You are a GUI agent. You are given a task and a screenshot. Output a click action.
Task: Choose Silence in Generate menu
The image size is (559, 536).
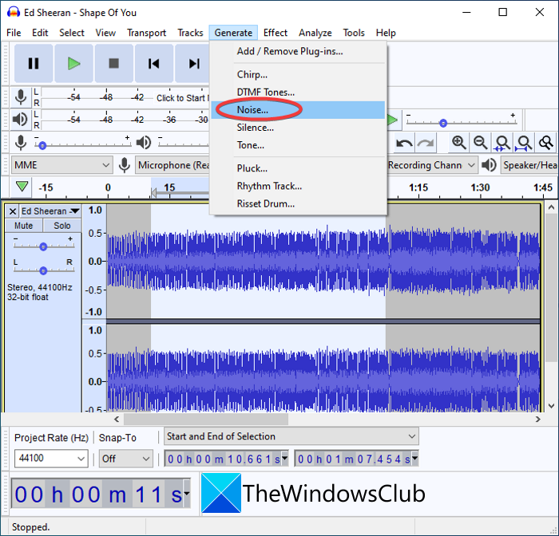[x=298, y=128]
